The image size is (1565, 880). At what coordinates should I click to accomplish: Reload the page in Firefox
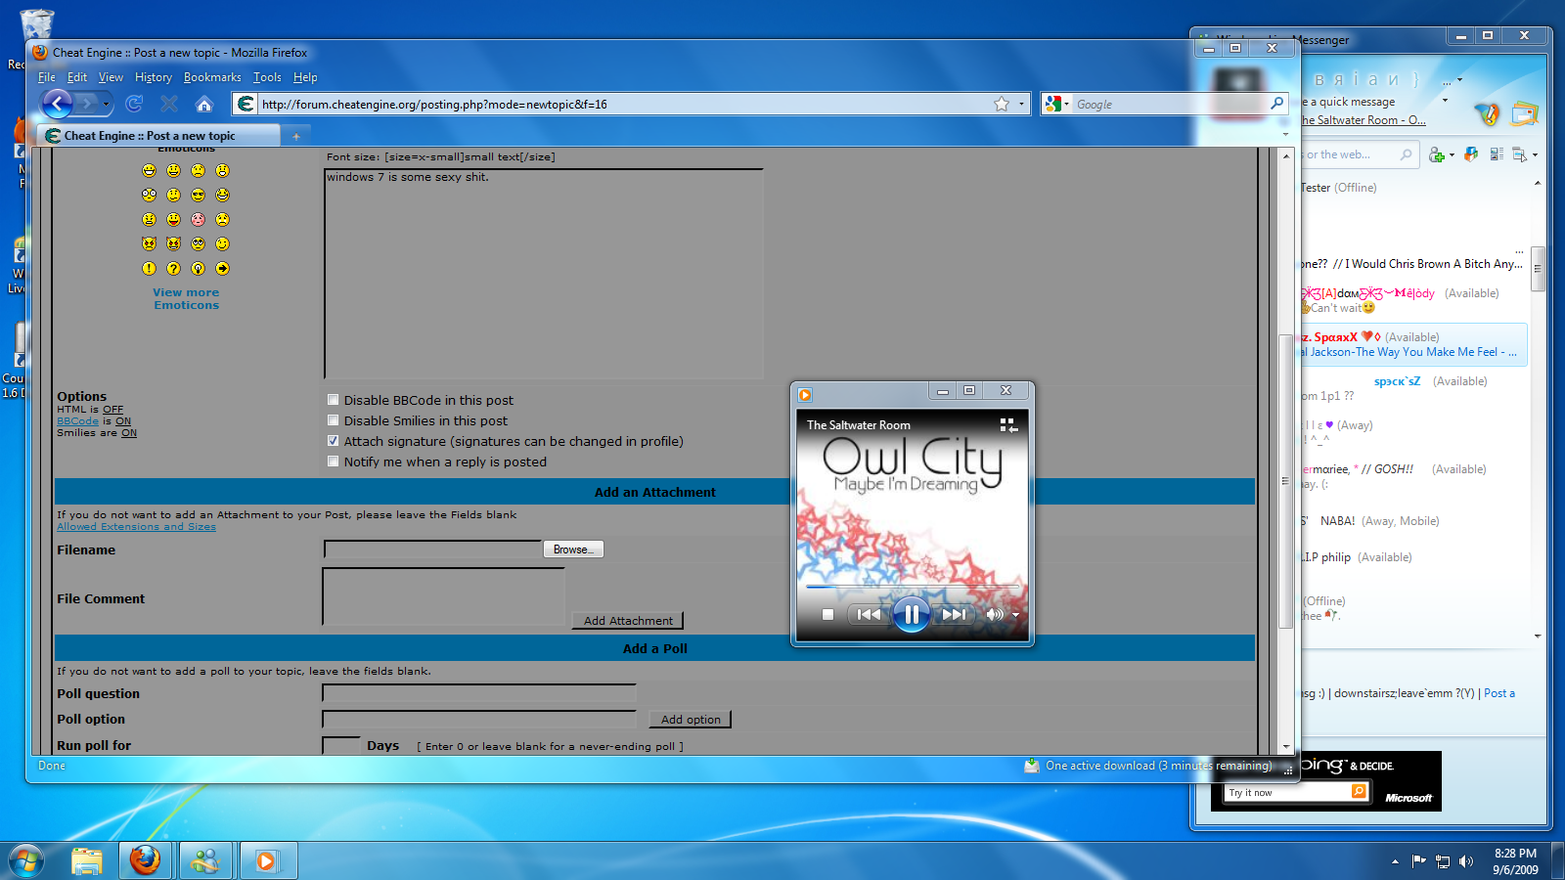point(135,104)
